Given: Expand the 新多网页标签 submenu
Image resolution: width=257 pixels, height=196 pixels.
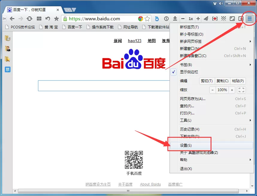Looking at the screenshot, I should [212, 41].
